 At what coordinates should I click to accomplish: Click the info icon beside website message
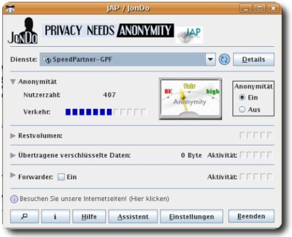pos(14,199)
